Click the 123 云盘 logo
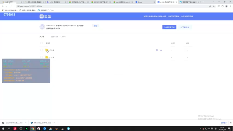The width and height of the screenshot is (233, 131). (45, 16)
